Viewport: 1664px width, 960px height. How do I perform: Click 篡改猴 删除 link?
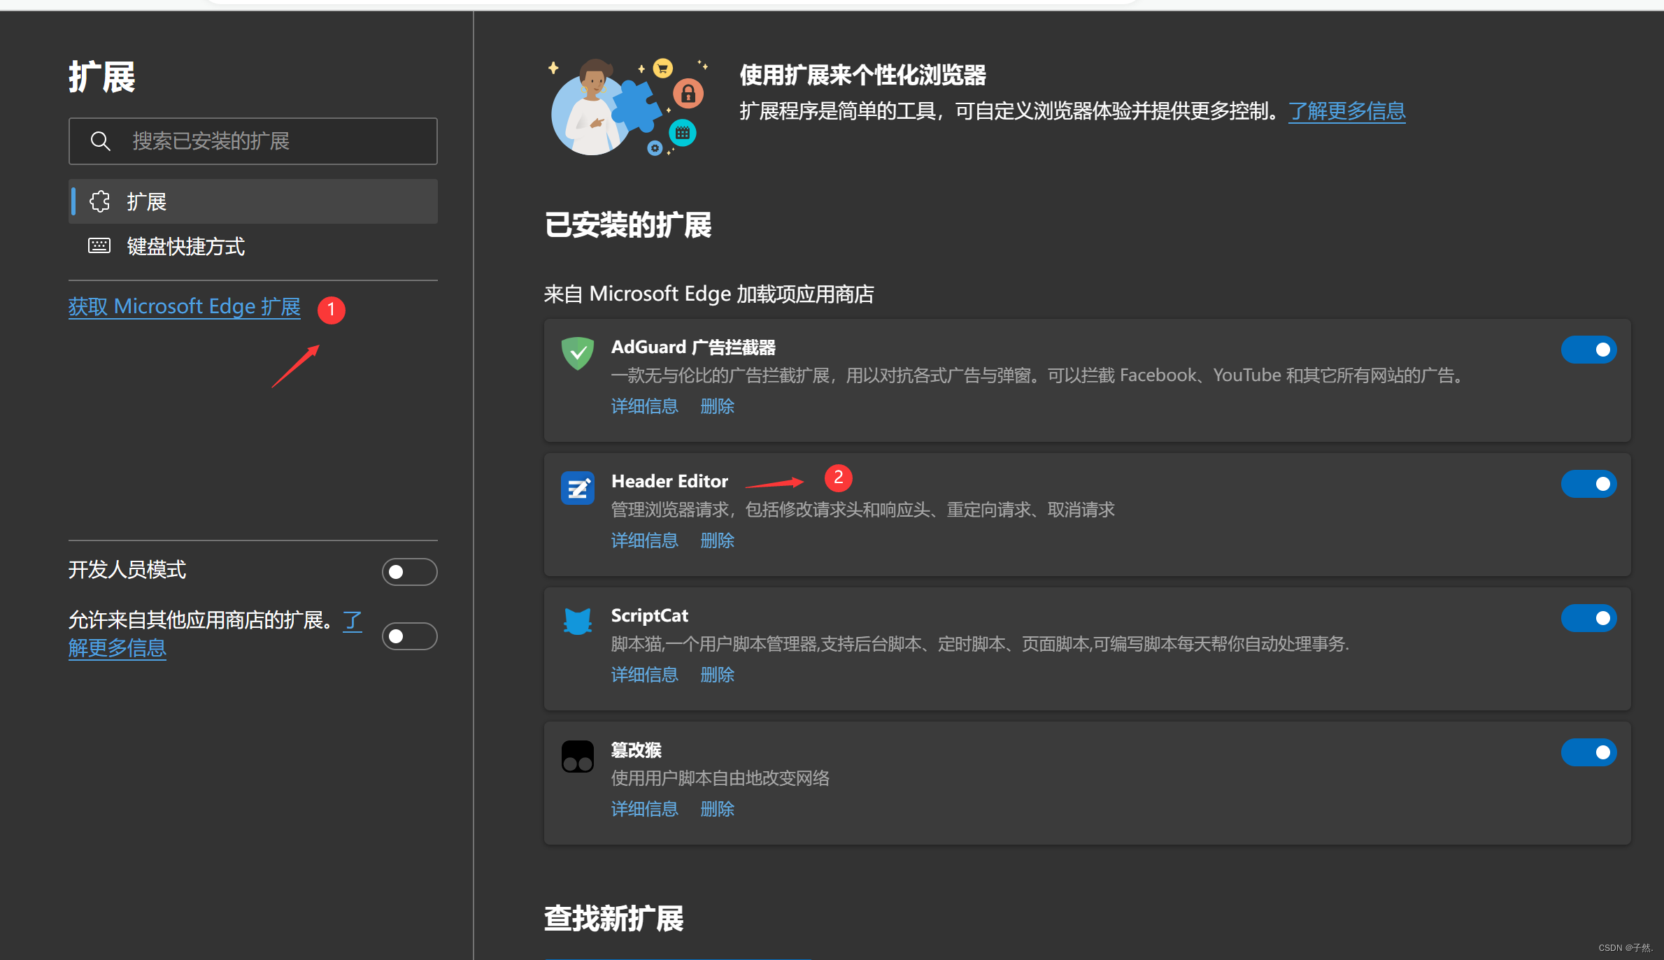coord(718,809)
